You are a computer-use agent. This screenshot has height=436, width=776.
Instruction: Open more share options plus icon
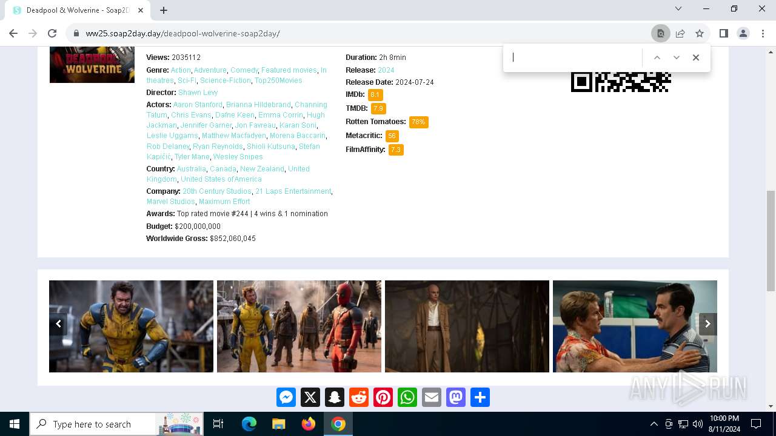pyautogui.click(x=480, y=397)
